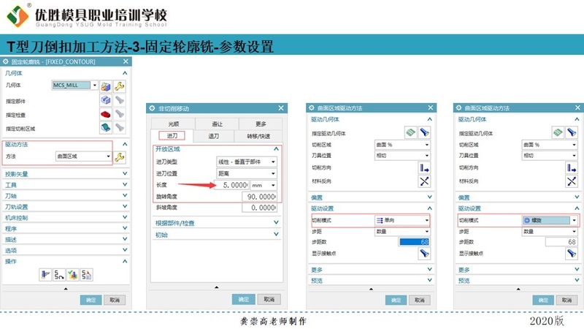Viewport: 584px width, 329px height.
Task: Click the wrench icon beside 曲面区域 method
Action: point(120,156)
